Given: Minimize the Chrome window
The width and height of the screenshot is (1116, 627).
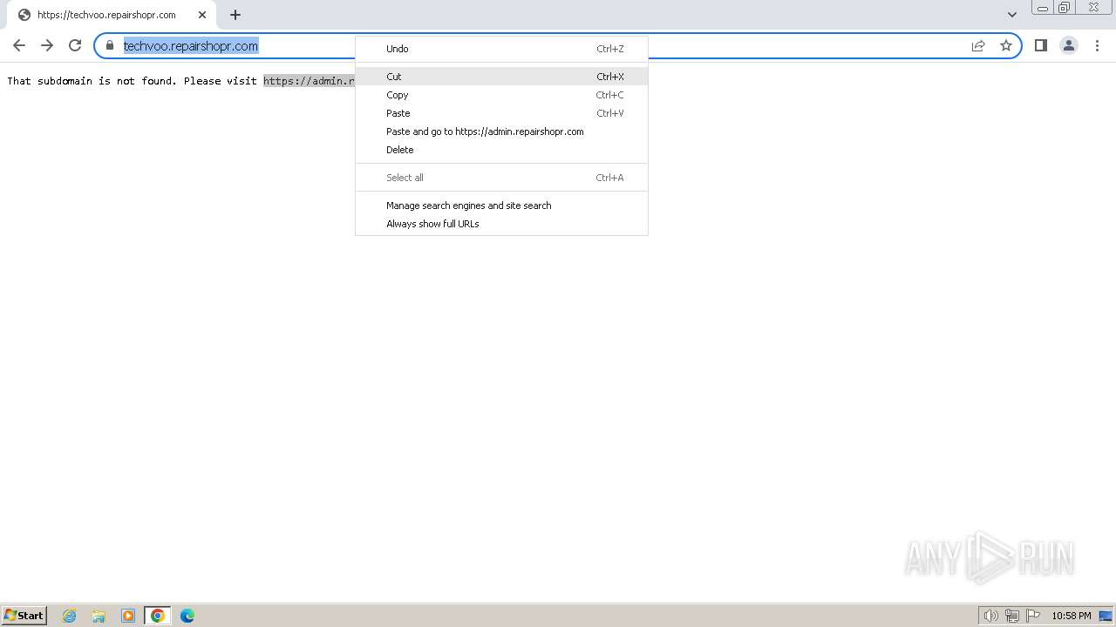Looking at the screenshot, I should click(x=1042, y=8).
